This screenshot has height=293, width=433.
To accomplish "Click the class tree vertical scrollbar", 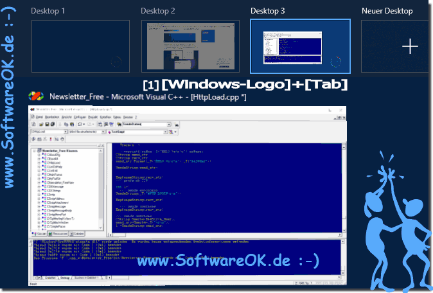I will click(100, 189).
